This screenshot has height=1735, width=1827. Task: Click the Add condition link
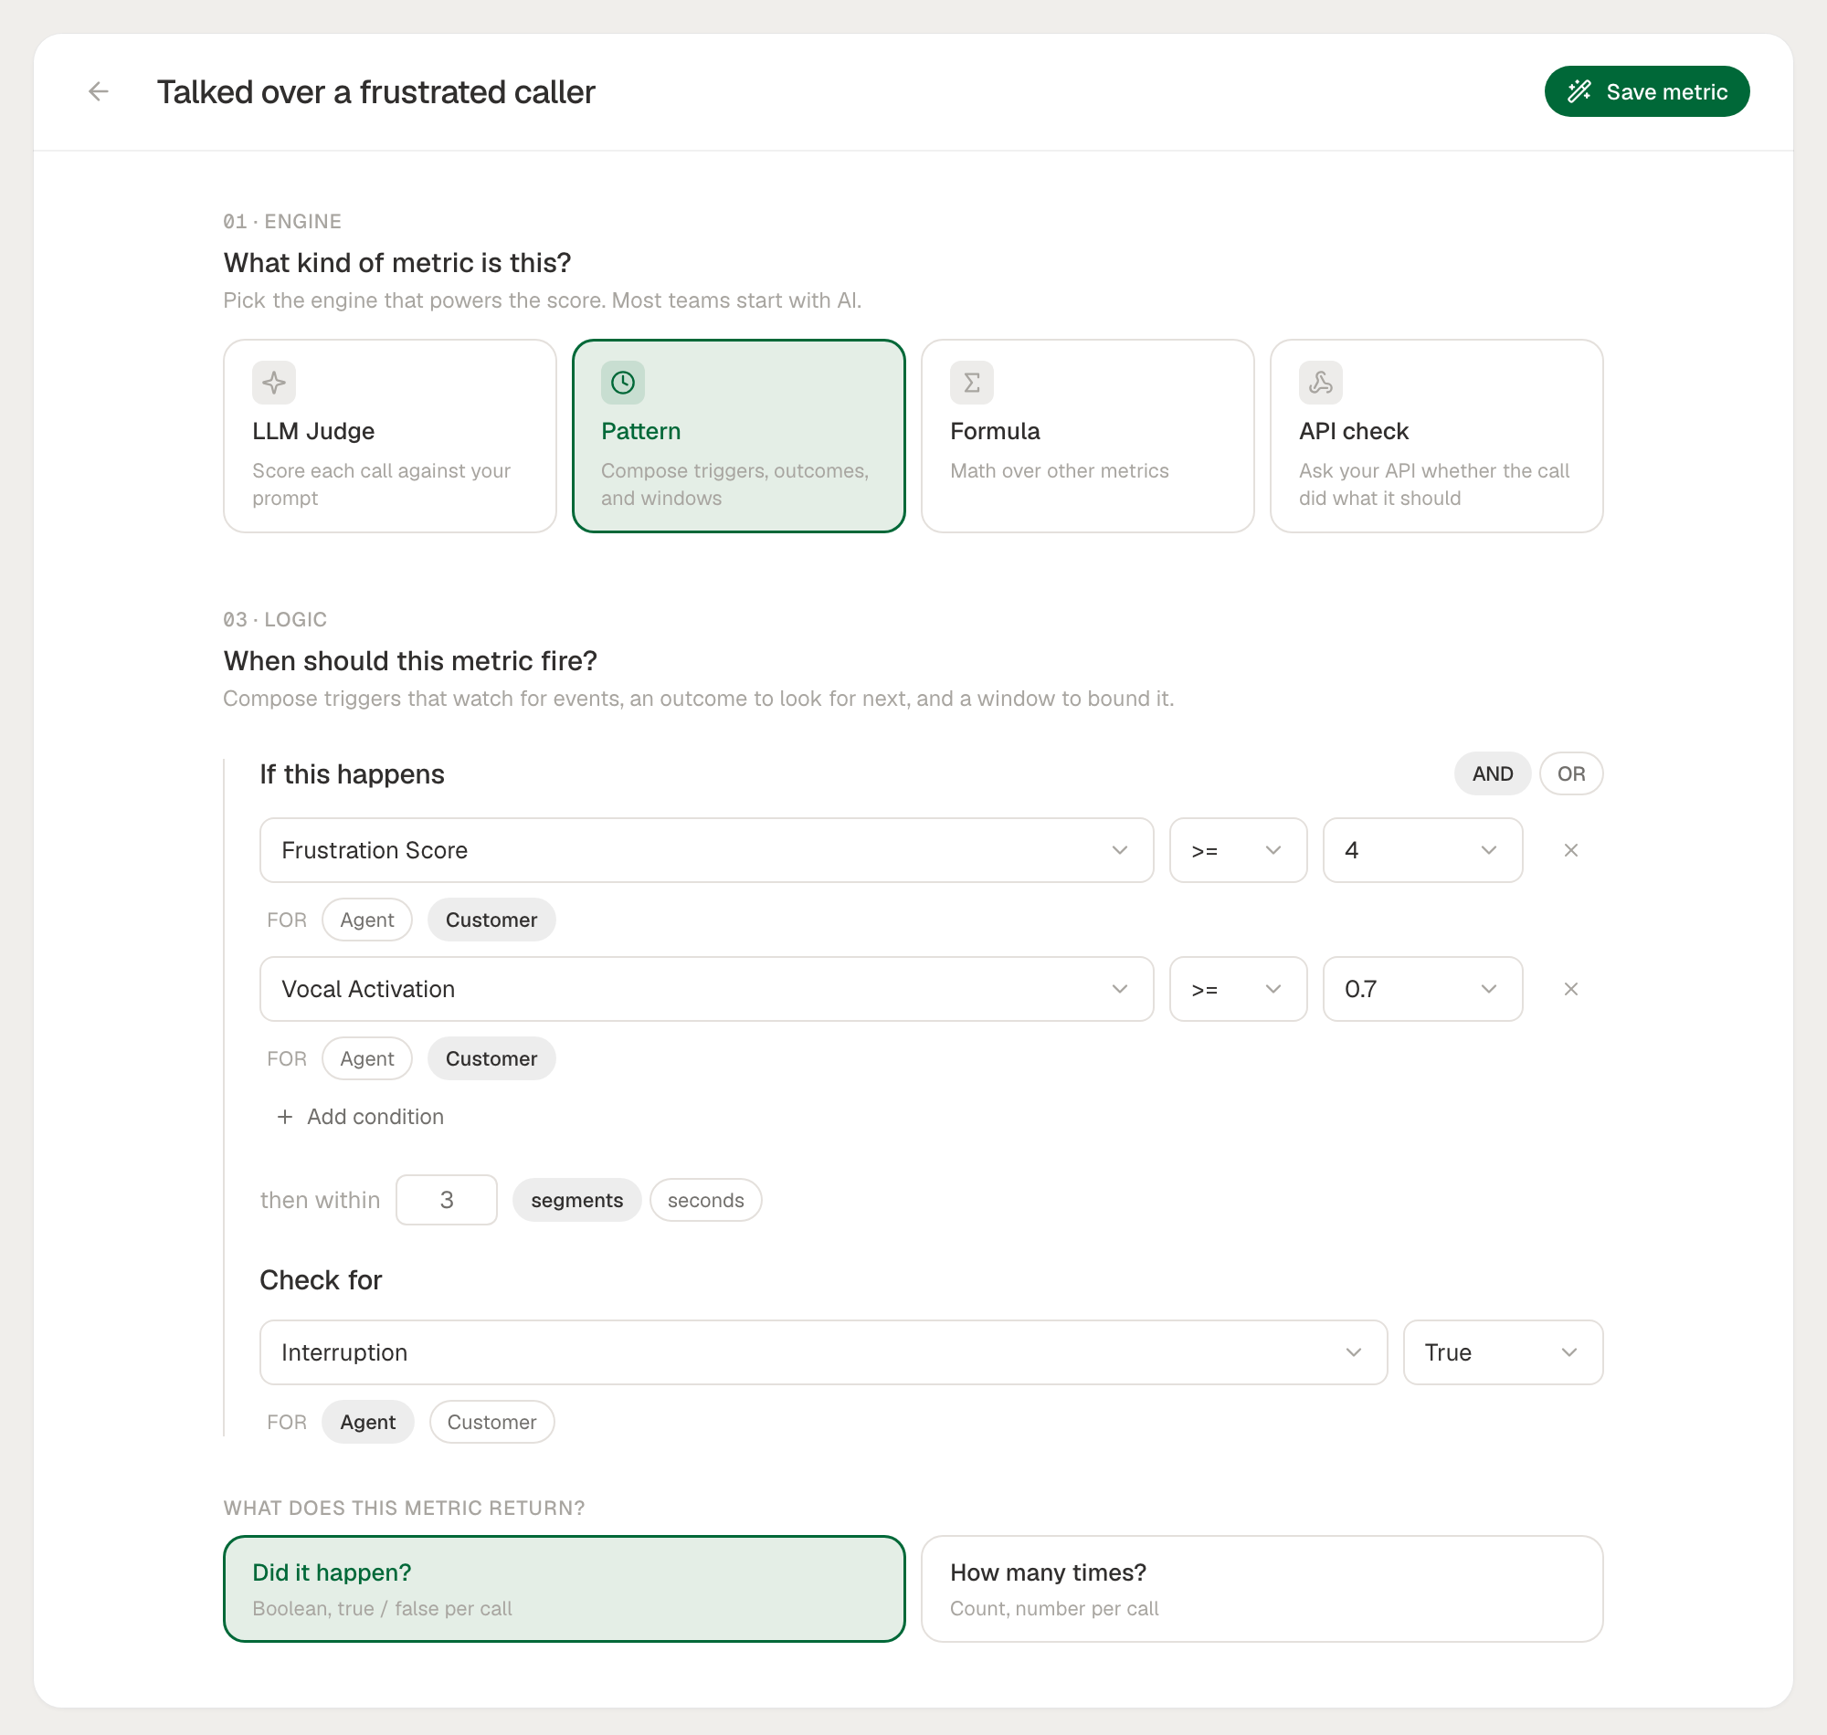(360, 1116)
